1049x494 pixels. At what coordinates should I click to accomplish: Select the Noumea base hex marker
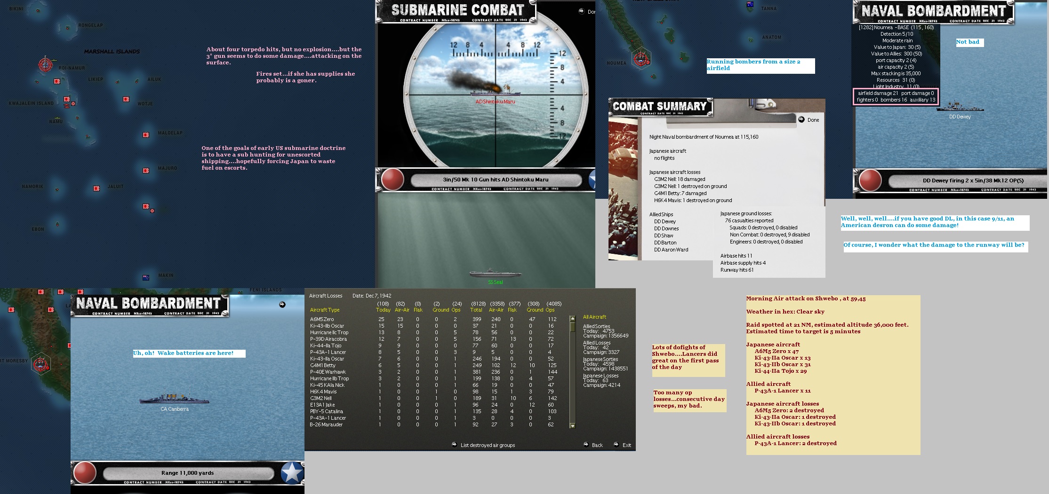coord(641,59)
